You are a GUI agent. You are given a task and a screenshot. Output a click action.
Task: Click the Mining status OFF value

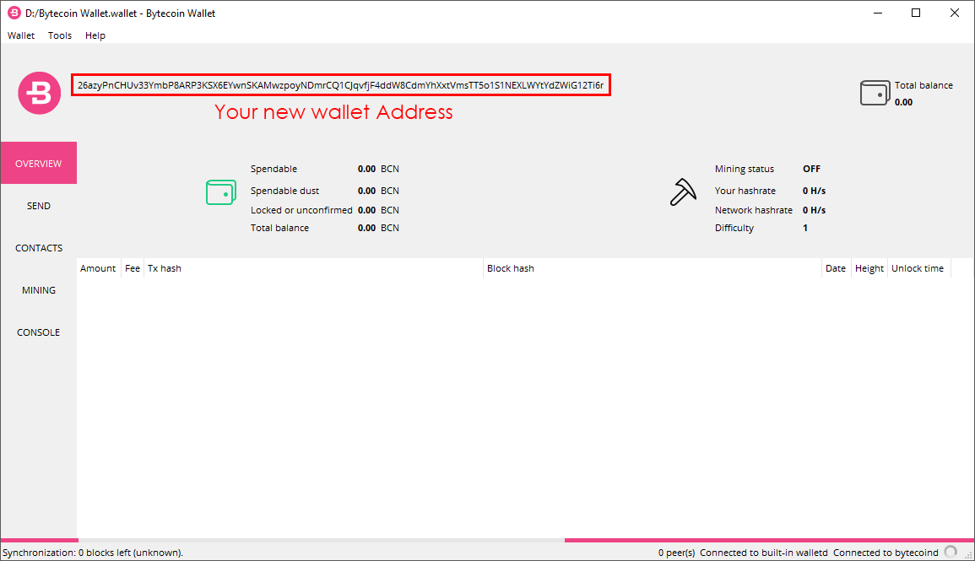pyautogui.click(x=811, y=169)
